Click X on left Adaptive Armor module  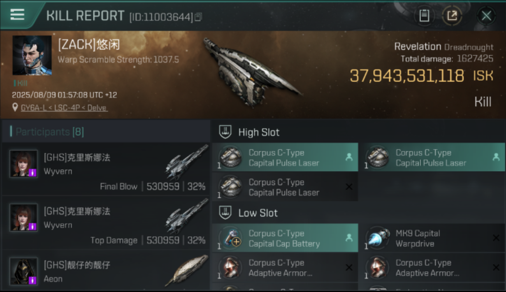349,267
